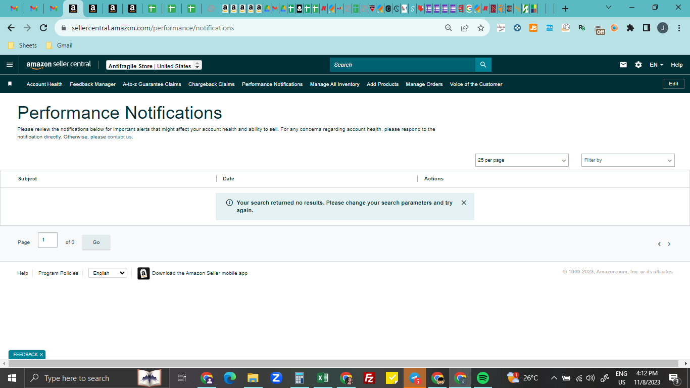This screenshot has height=388, width=690.
Task: Click the share page icon
Action: click(464, 28)
